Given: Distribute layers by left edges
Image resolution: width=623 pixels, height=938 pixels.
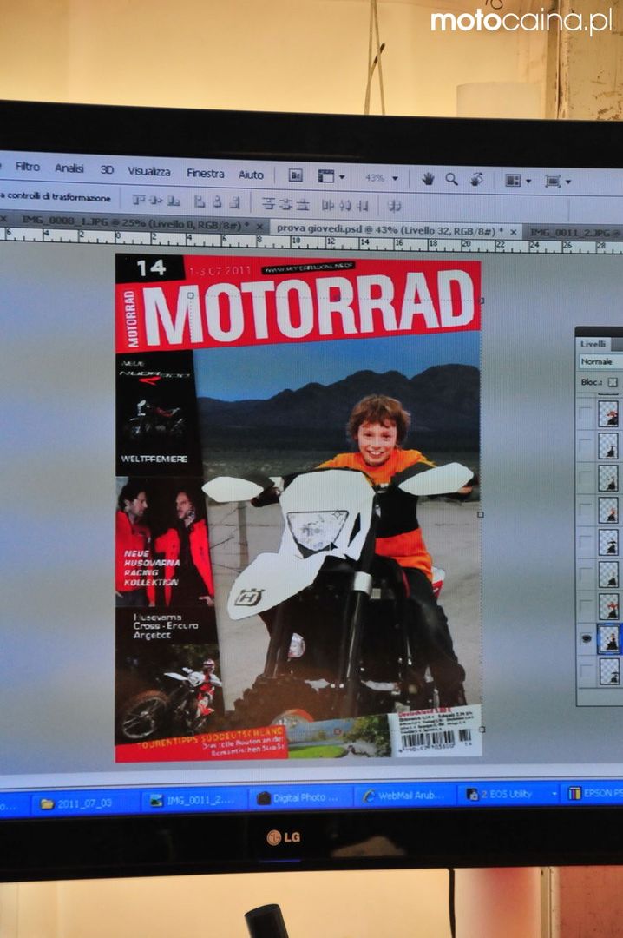Looking at the screenshot, I should coord(328,205).
